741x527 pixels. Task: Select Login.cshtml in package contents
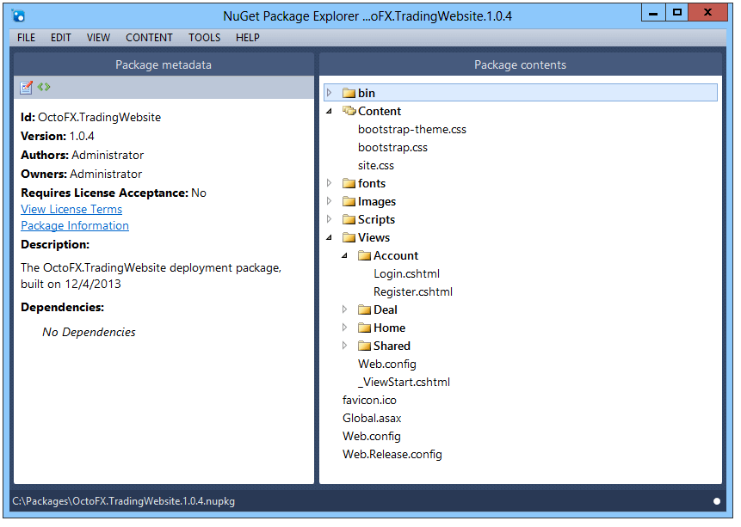point(406,273)
